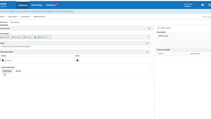Click the Name column header in Expected output
Image resolution: width=211 pixels, height=119 pixels.
(x=4, y=56)
